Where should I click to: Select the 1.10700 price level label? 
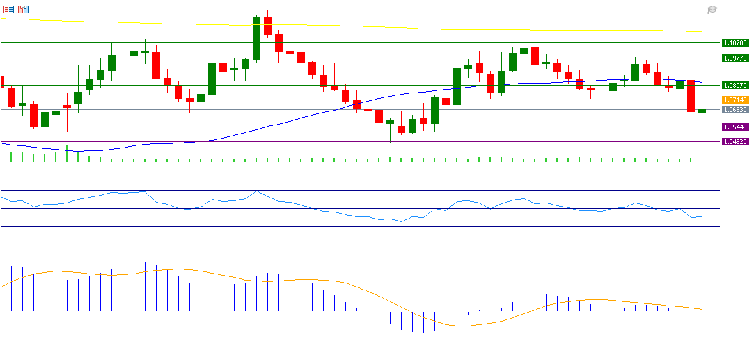click(735, 42)
